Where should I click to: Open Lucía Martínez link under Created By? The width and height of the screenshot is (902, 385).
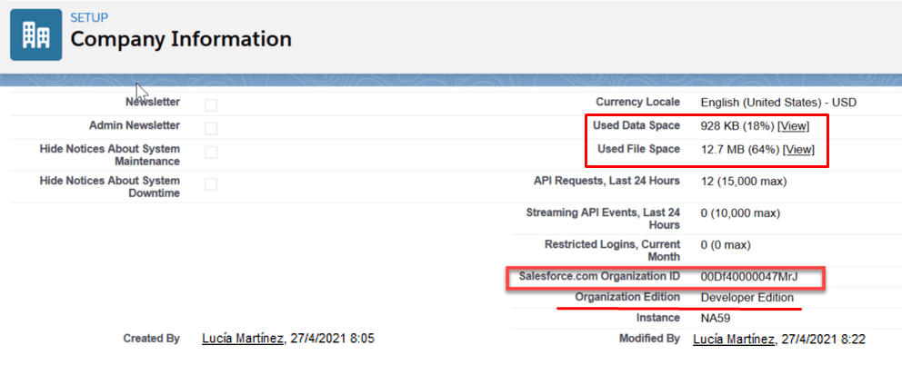click(x=244, y=339)
